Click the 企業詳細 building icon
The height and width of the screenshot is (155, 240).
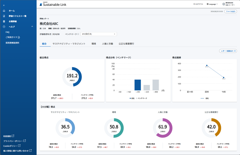[x=4, y=21]
